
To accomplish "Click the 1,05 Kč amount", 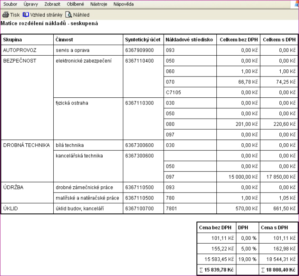I will 287,198.
